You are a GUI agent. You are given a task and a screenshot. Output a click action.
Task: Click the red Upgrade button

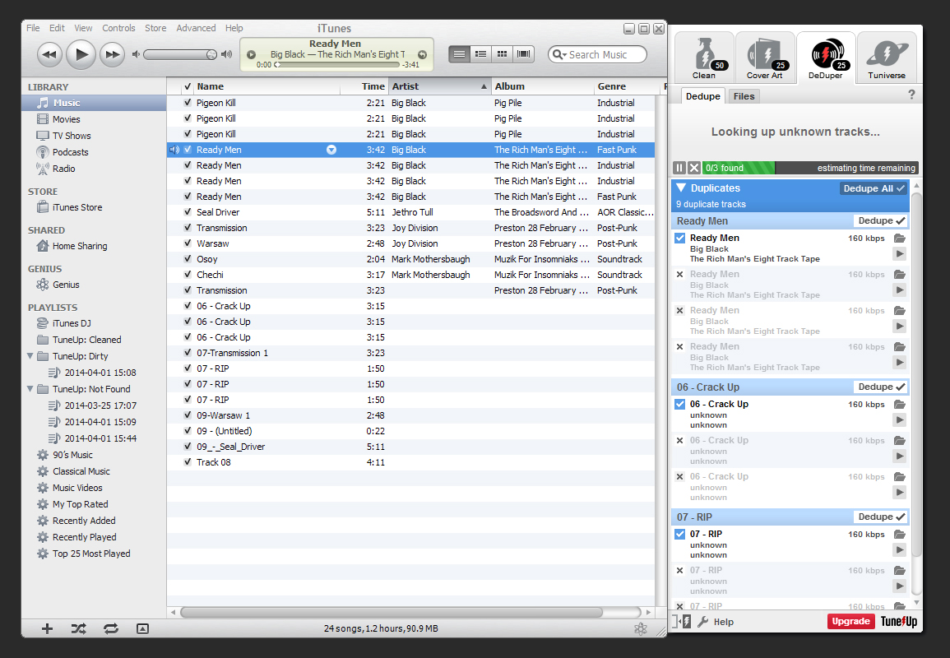point(850,621)
